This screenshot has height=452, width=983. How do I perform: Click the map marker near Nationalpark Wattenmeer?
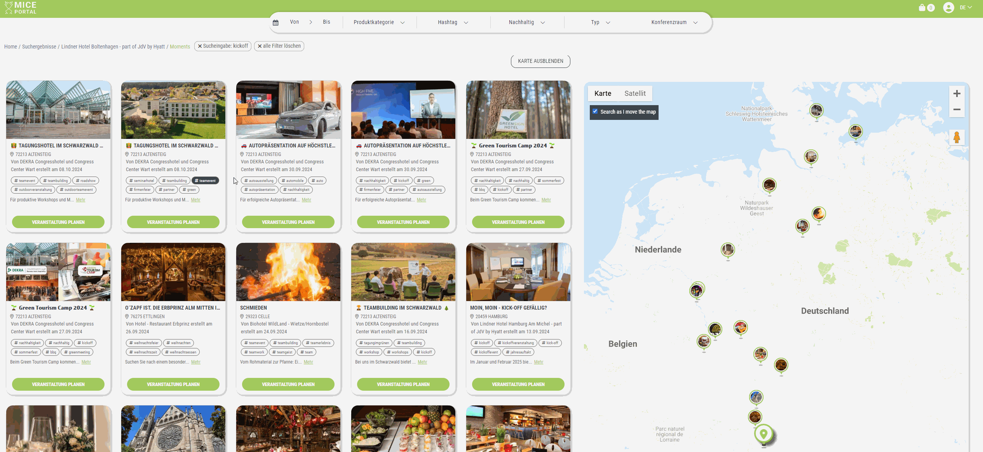point(816,111)
